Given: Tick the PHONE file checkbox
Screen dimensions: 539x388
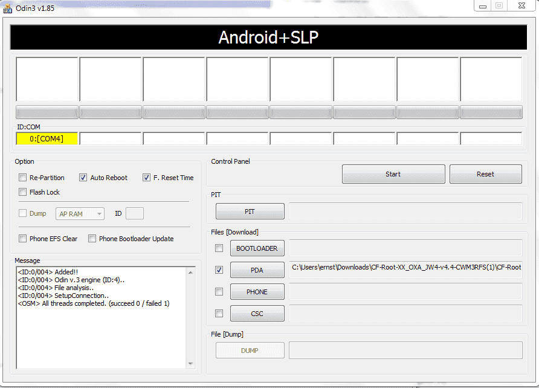Looking at the screenshot, I should click(219, 292).
